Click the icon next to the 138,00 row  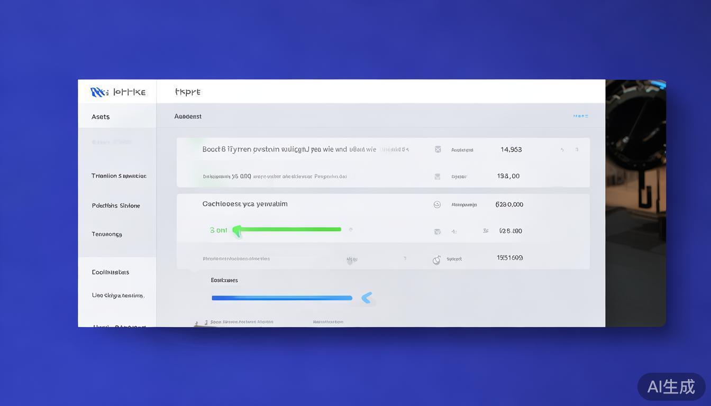coord(437,177)
